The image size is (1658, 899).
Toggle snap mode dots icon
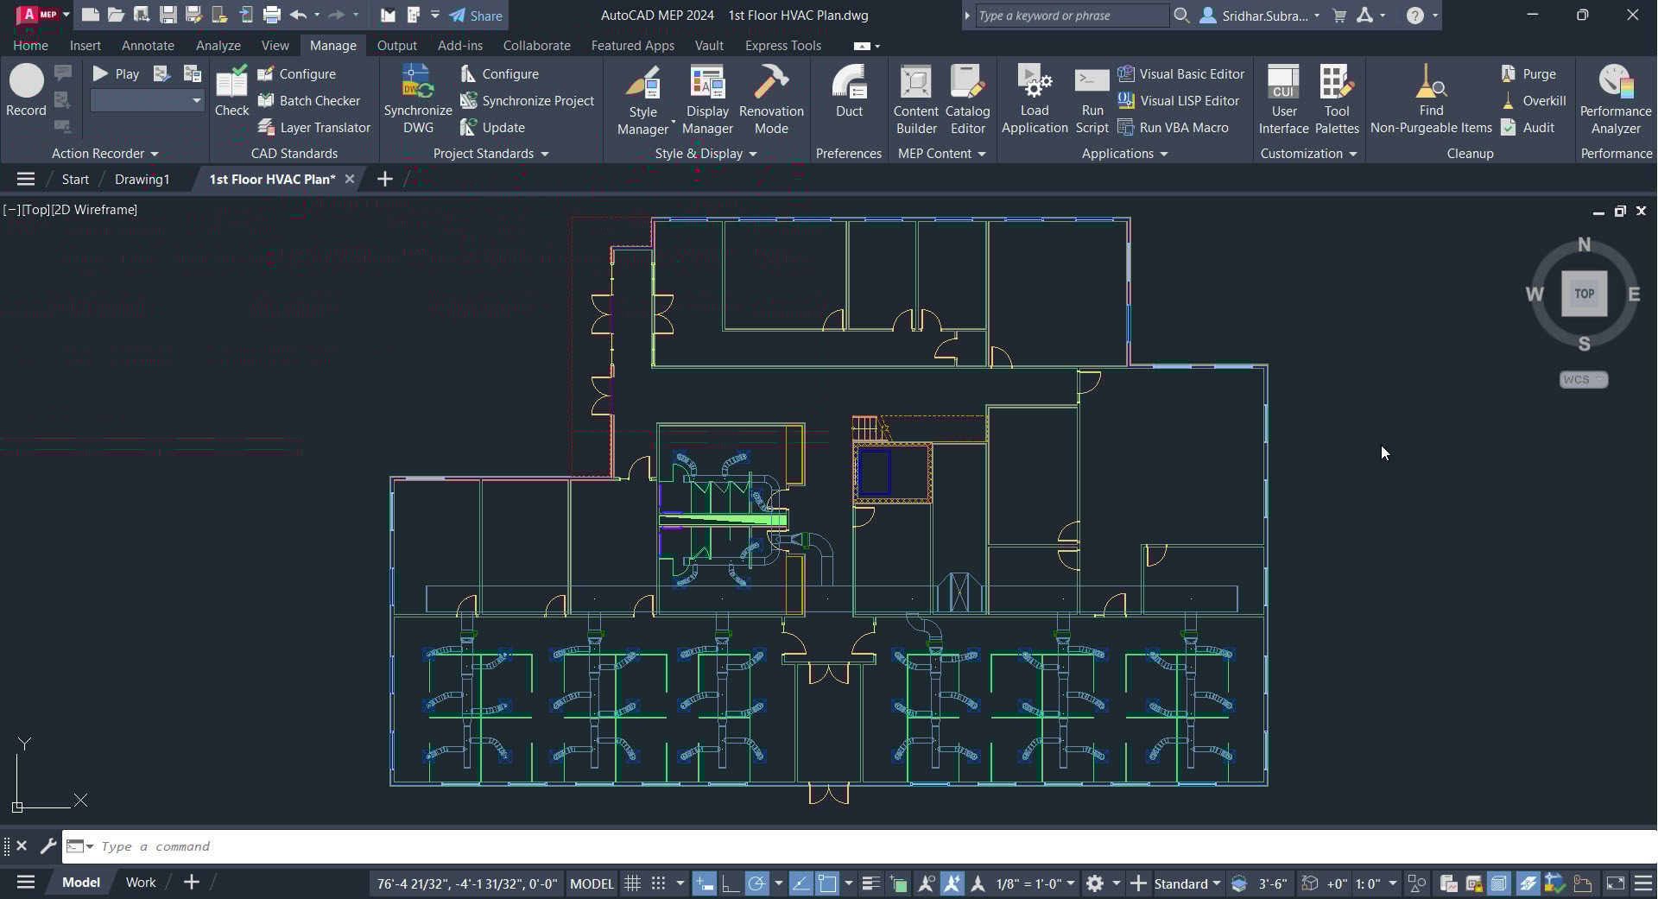[x=659, y=883]
